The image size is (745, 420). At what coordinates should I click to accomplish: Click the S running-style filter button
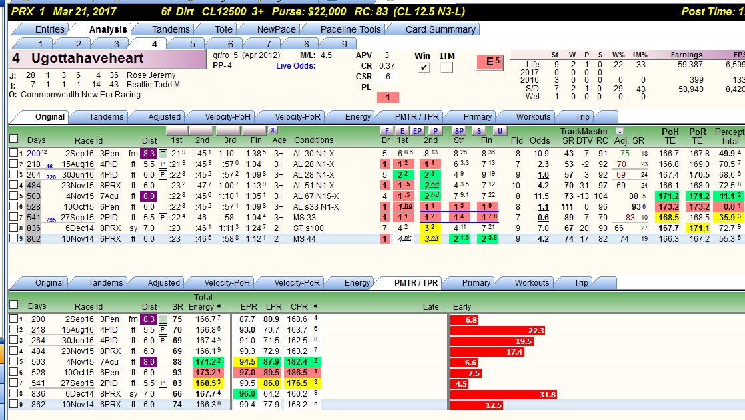[x=479, y=131]
